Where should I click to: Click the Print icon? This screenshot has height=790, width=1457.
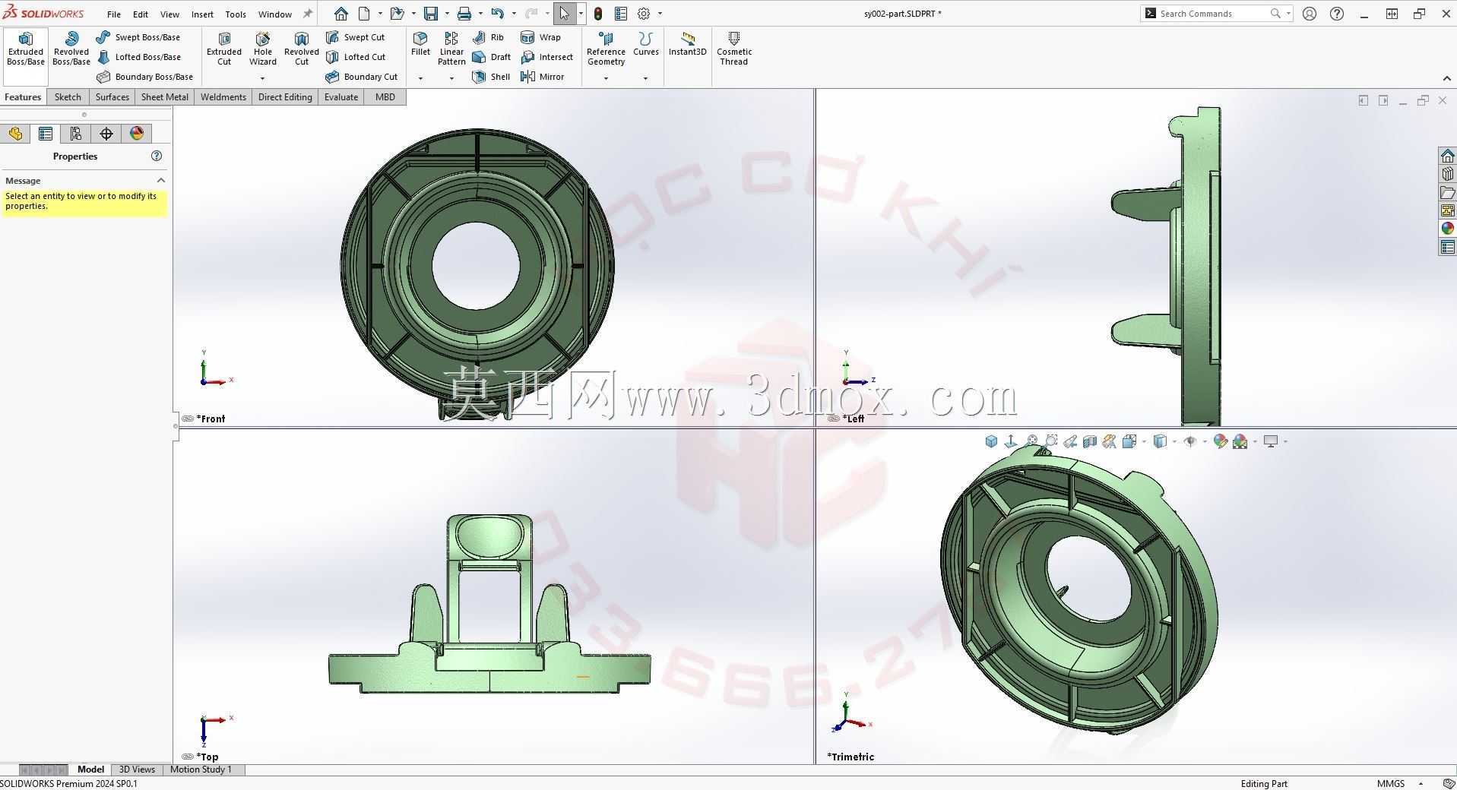click(464, 14)
